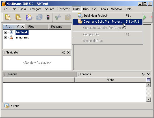Click the green Run Main Project arrow
This screenshot has height=118, width=154.
pos(144,17)
